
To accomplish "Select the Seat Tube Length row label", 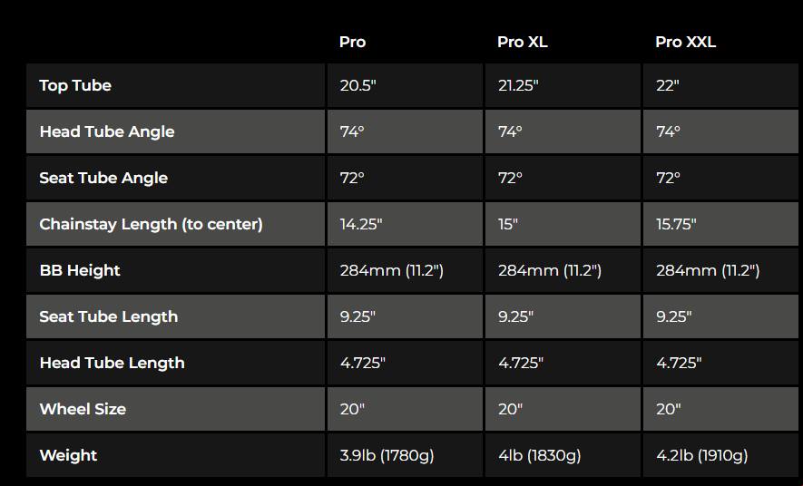I will (109, 316).
